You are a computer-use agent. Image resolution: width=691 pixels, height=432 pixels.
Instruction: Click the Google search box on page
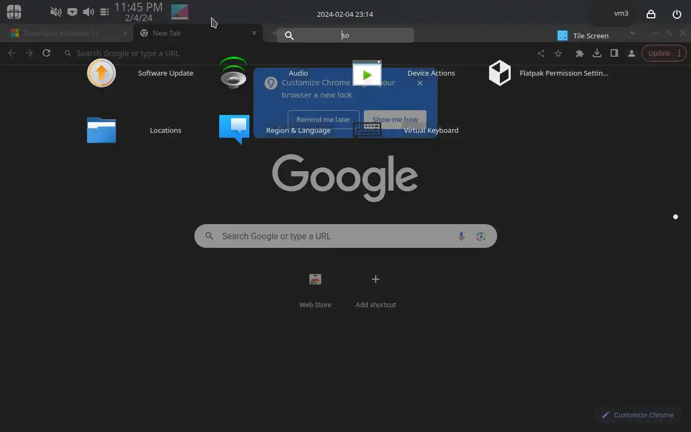345,236
